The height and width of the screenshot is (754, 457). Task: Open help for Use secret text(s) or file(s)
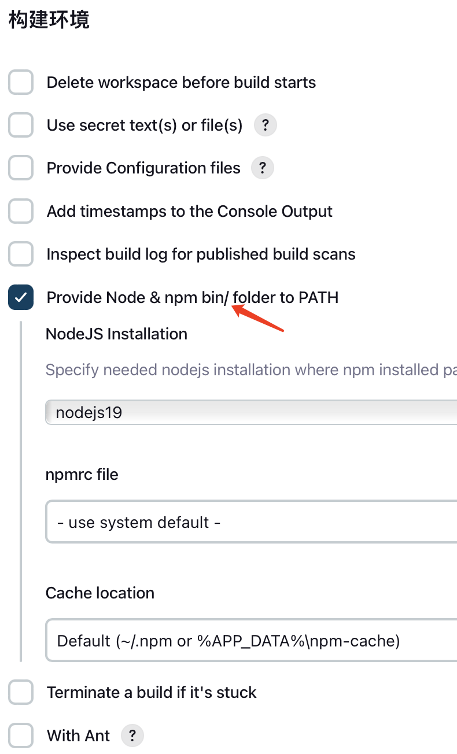265,125
